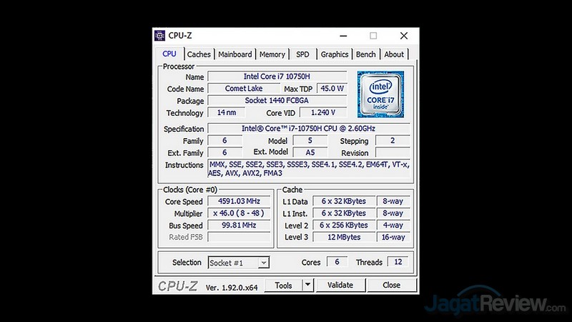This screenshot has width=572, height=322.
Task: Click the Ext. Model value A5
Action: pos(310,152)
